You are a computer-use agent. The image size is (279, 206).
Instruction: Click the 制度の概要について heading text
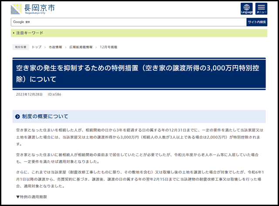pos(45,116)
